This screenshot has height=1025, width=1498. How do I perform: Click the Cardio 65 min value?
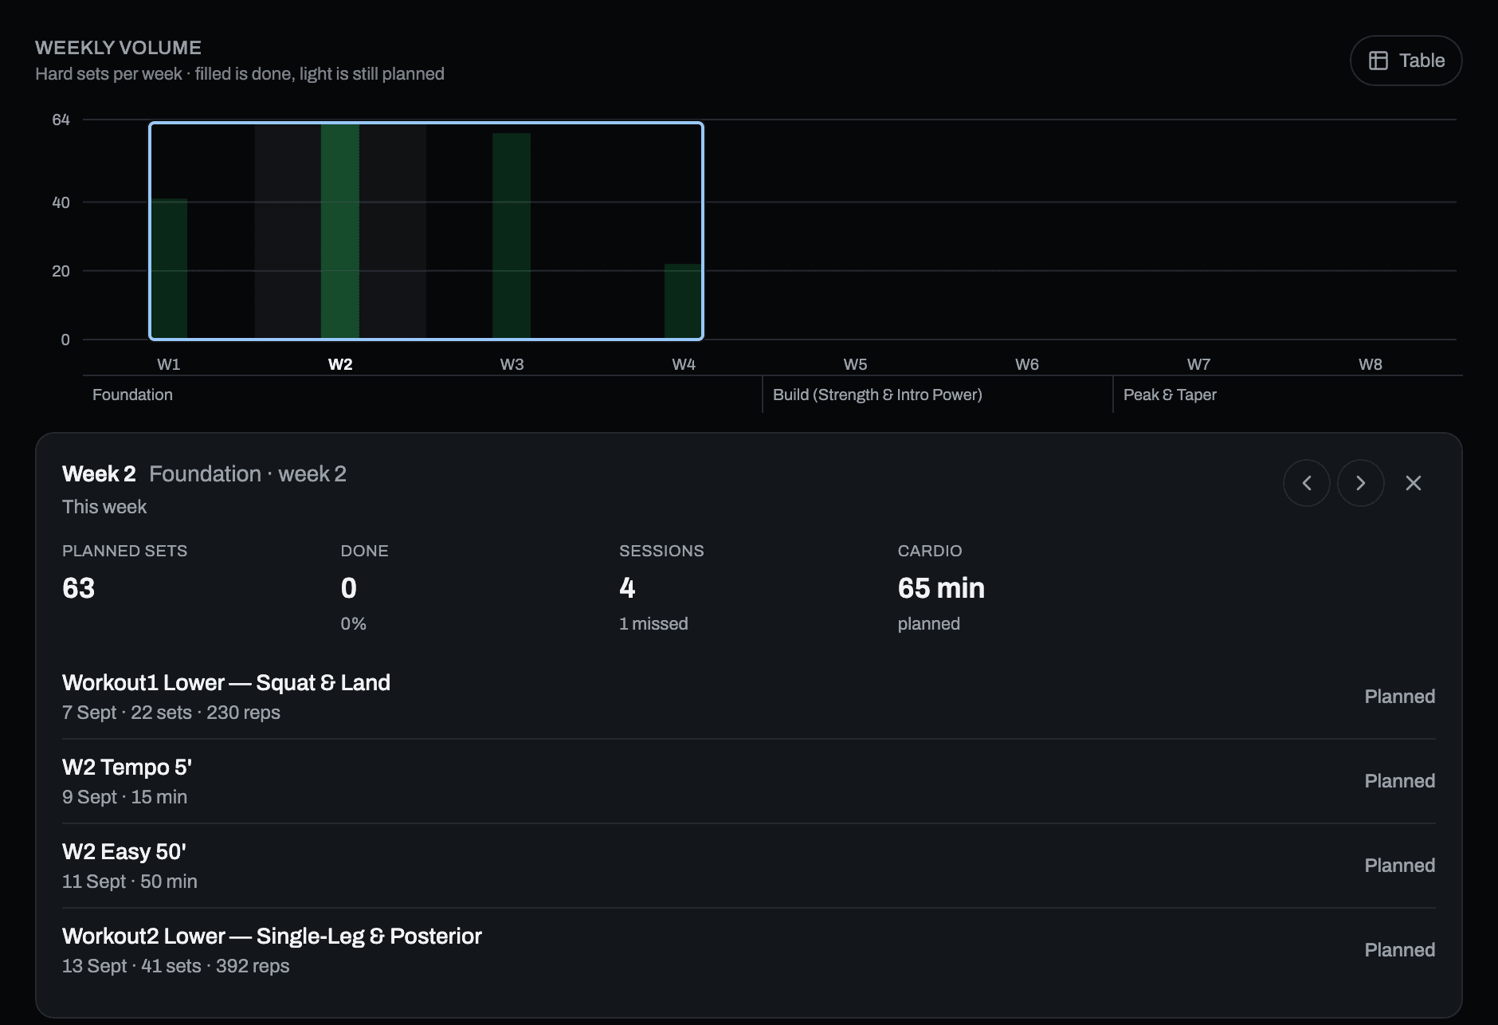[941, 588]
